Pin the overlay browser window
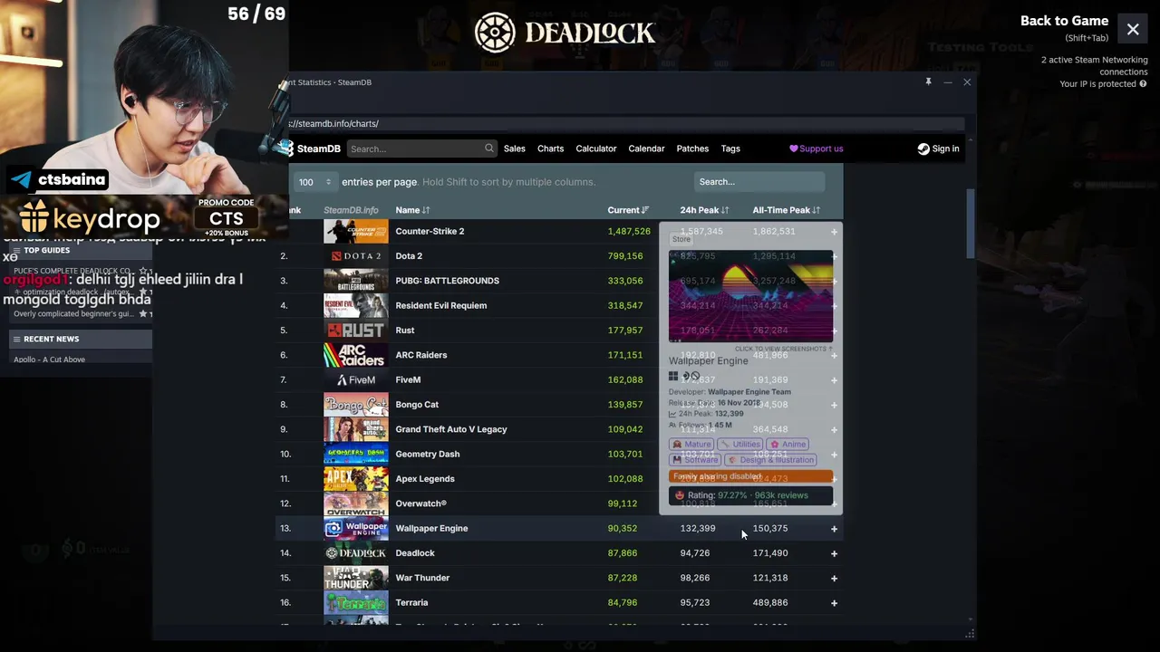The width and height of the screenshot is (1160, 652). [x=928, y=82]
